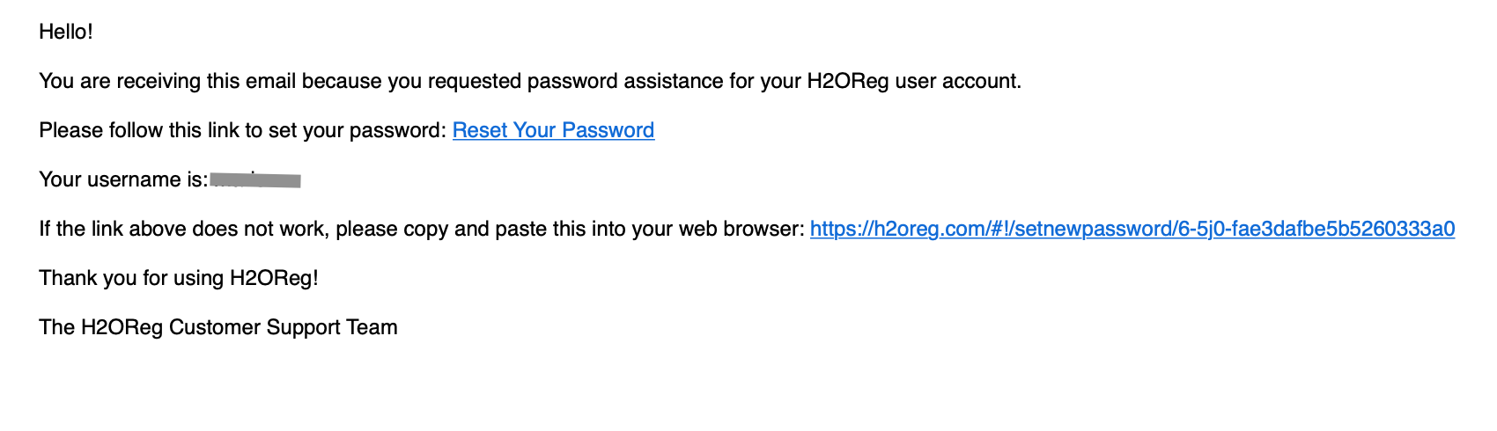Click the word 'Password' in the reset link

pos(608,130)
